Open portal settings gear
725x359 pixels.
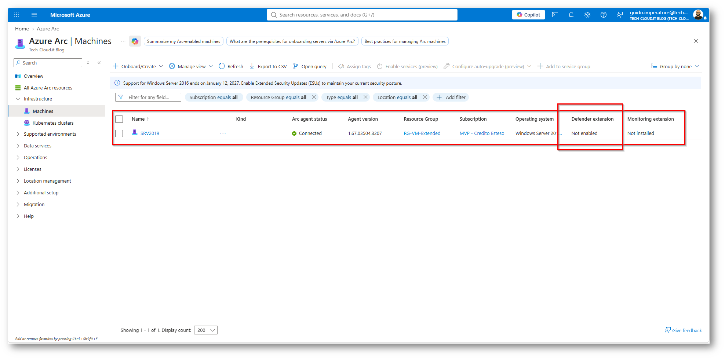[587, 15]
